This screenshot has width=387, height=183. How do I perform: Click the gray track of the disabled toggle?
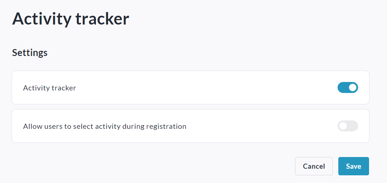click(353, 126)
